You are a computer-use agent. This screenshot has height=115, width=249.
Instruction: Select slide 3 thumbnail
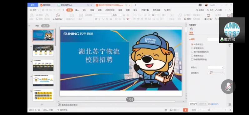[43, 65]
